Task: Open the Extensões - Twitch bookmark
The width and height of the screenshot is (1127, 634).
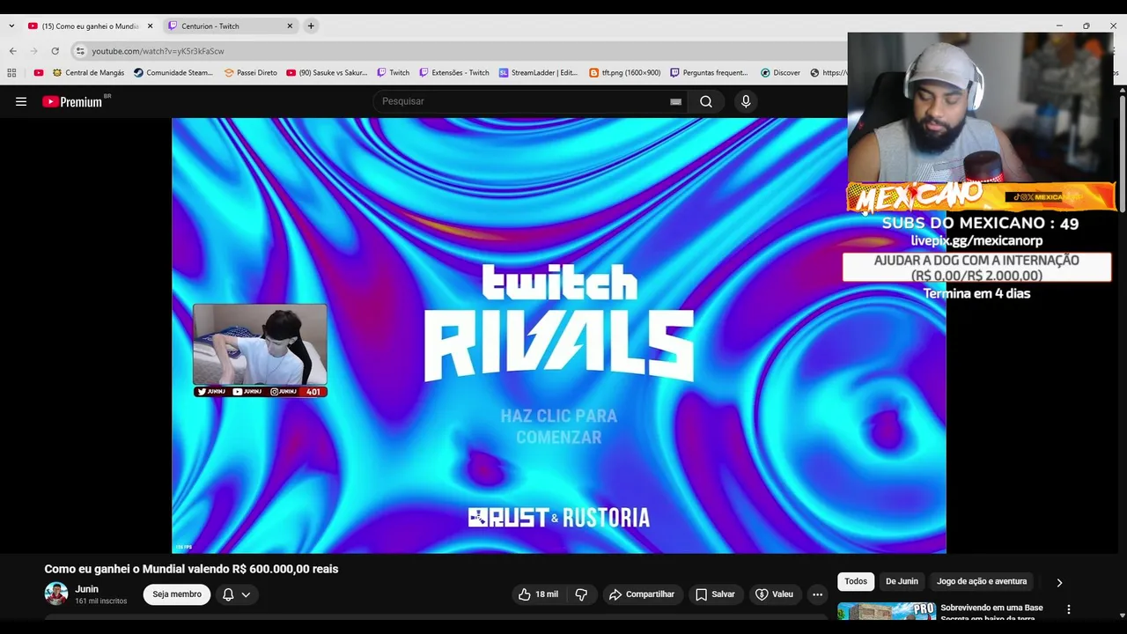Action: [x=454, y=73]
